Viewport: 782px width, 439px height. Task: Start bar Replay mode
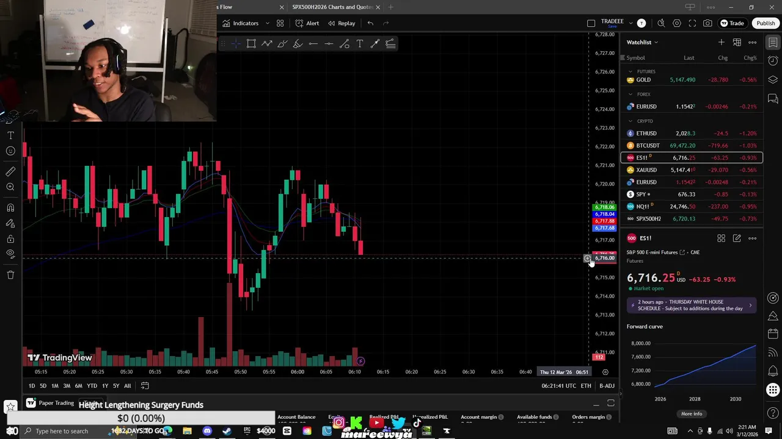[x=342, y=23]
